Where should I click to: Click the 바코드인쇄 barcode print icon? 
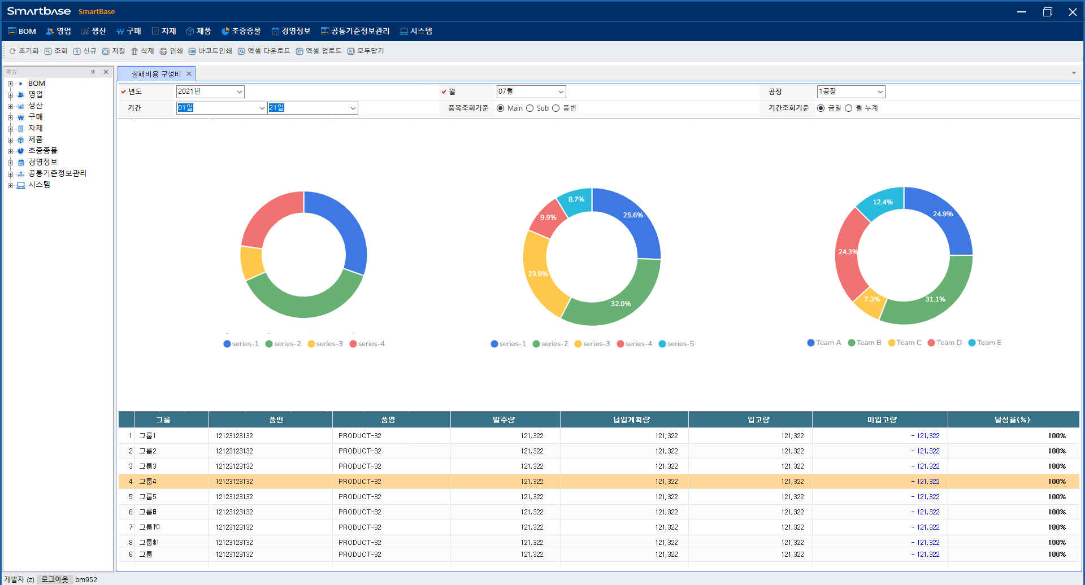(x=192, y=51)
